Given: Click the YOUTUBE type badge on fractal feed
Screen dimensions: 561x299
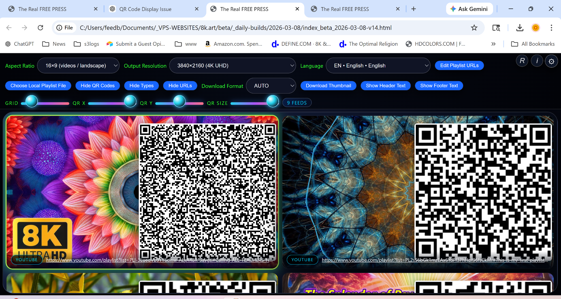Looking at the screenshot, I should pos(302,260).
